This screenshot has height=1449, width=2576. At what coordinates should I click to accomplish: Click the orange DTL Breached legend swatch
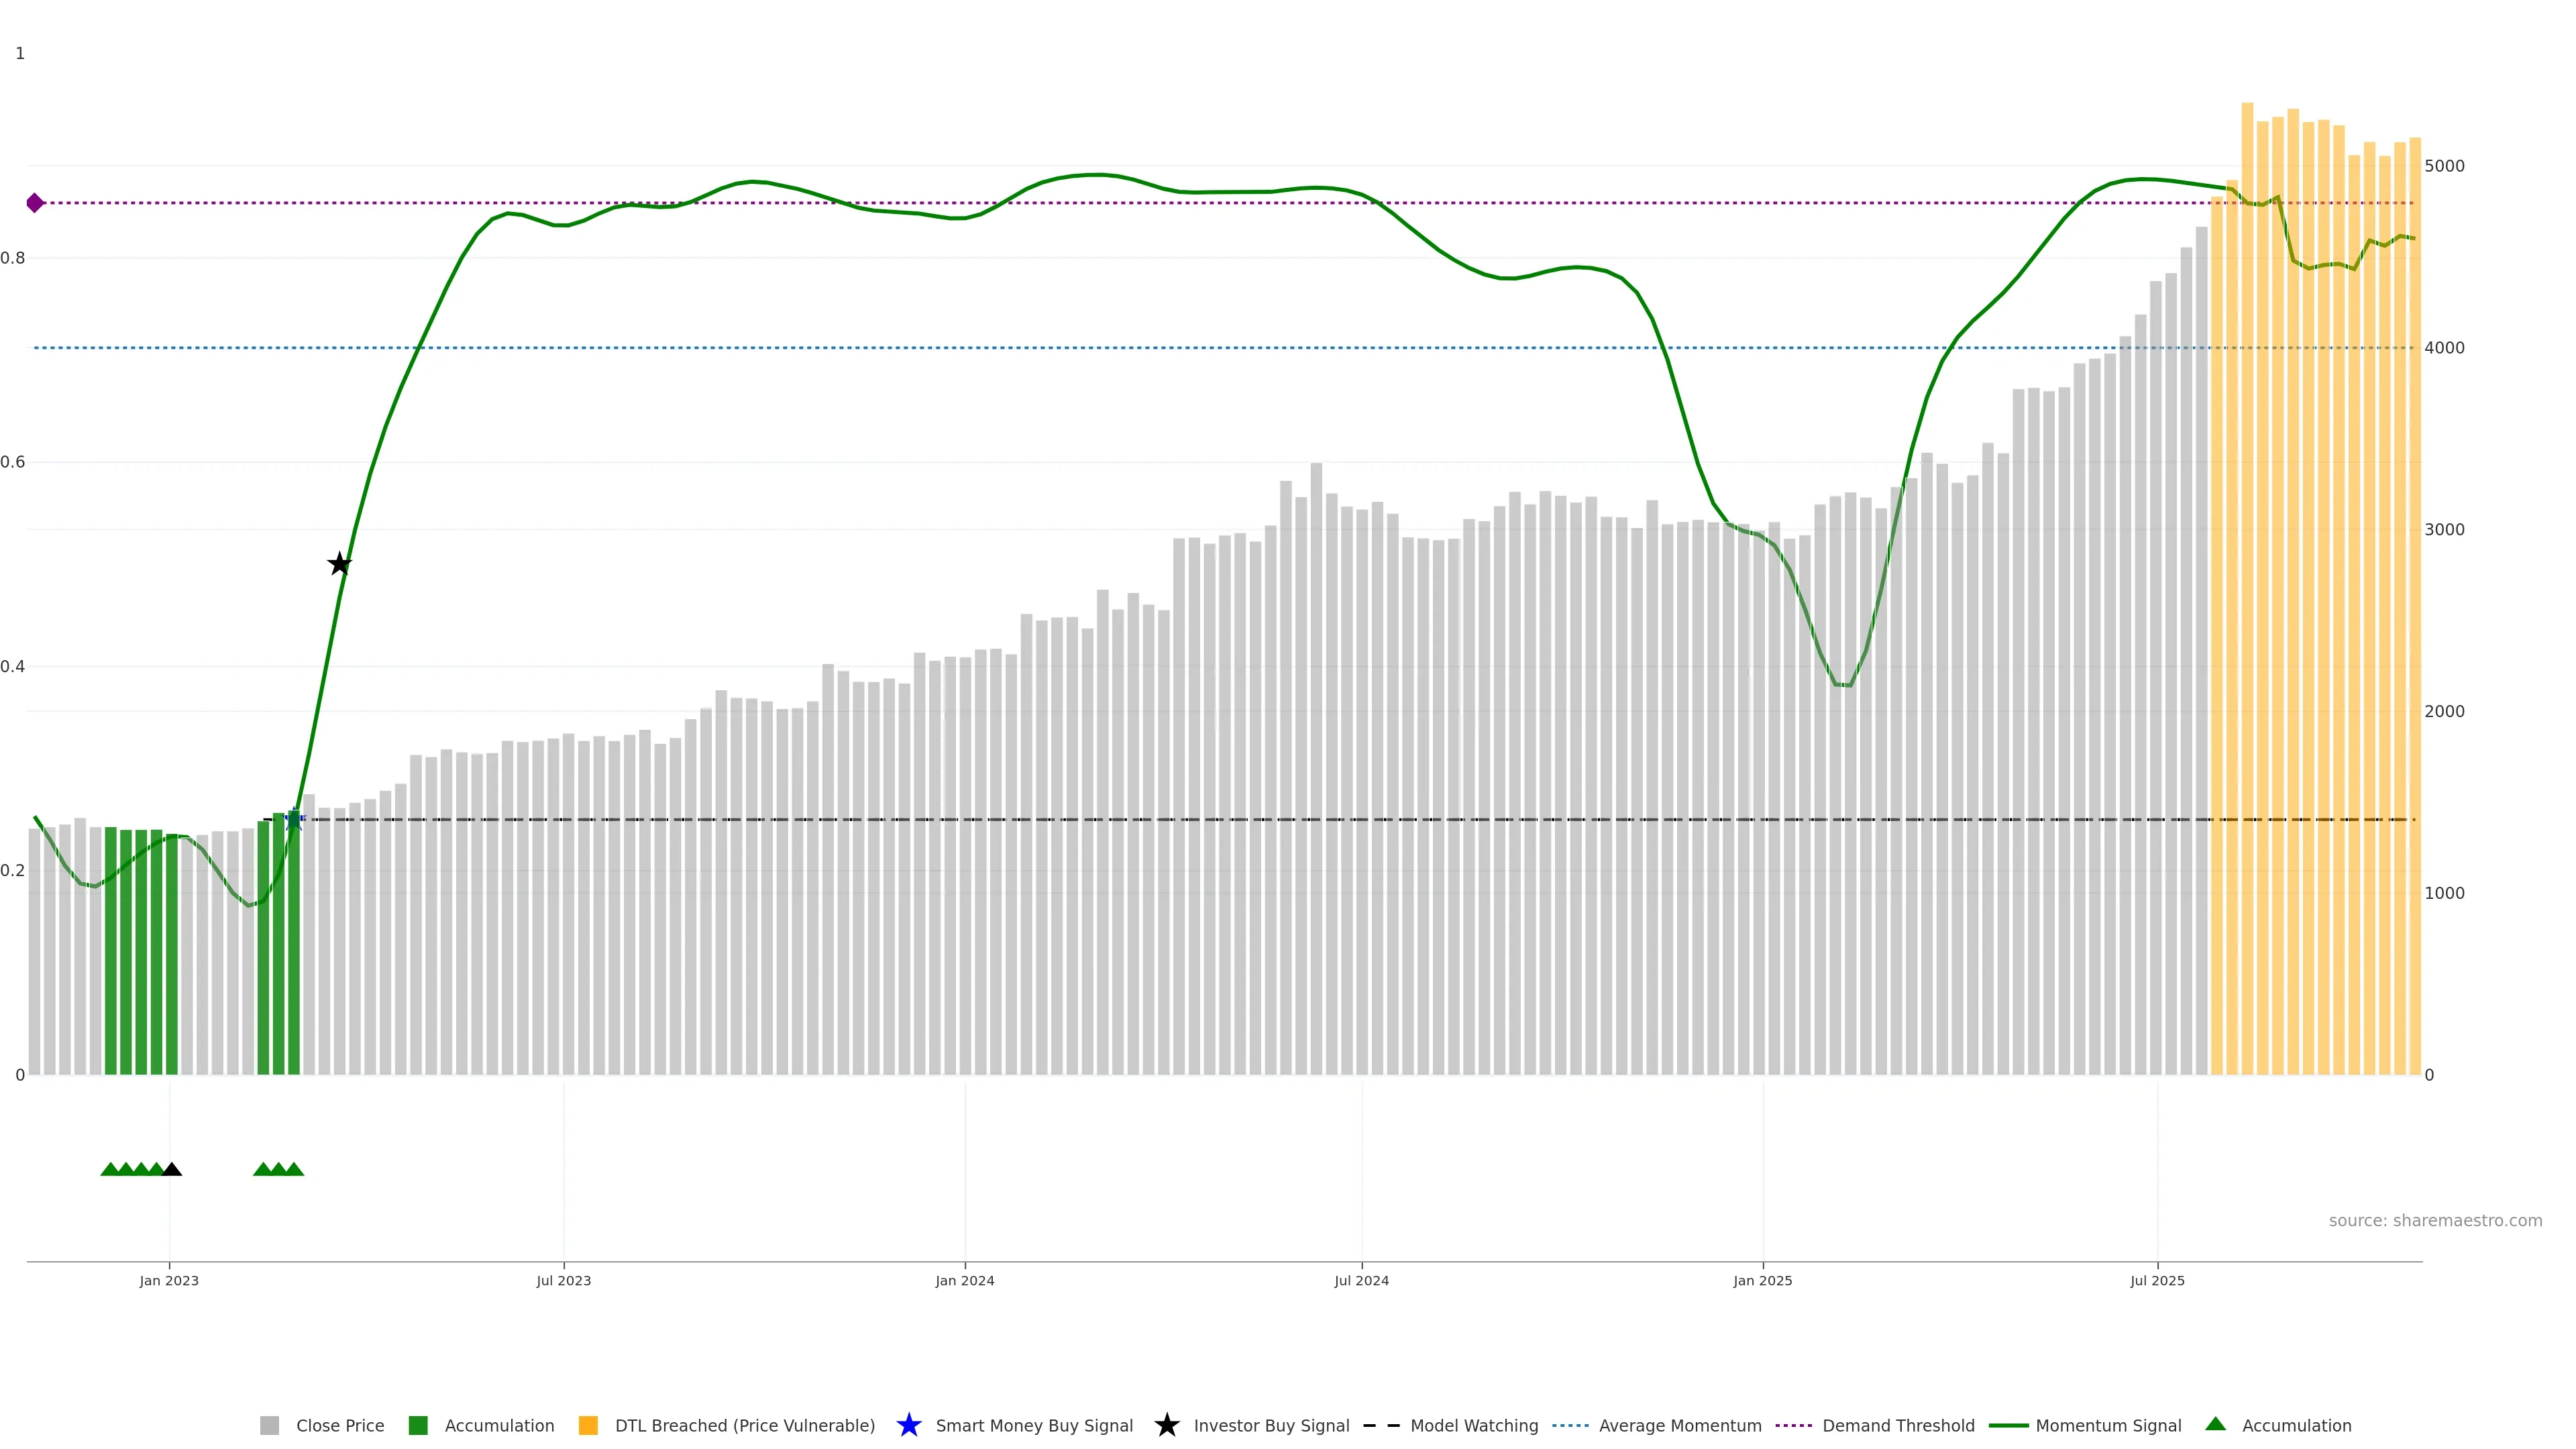coord(588,1426)
